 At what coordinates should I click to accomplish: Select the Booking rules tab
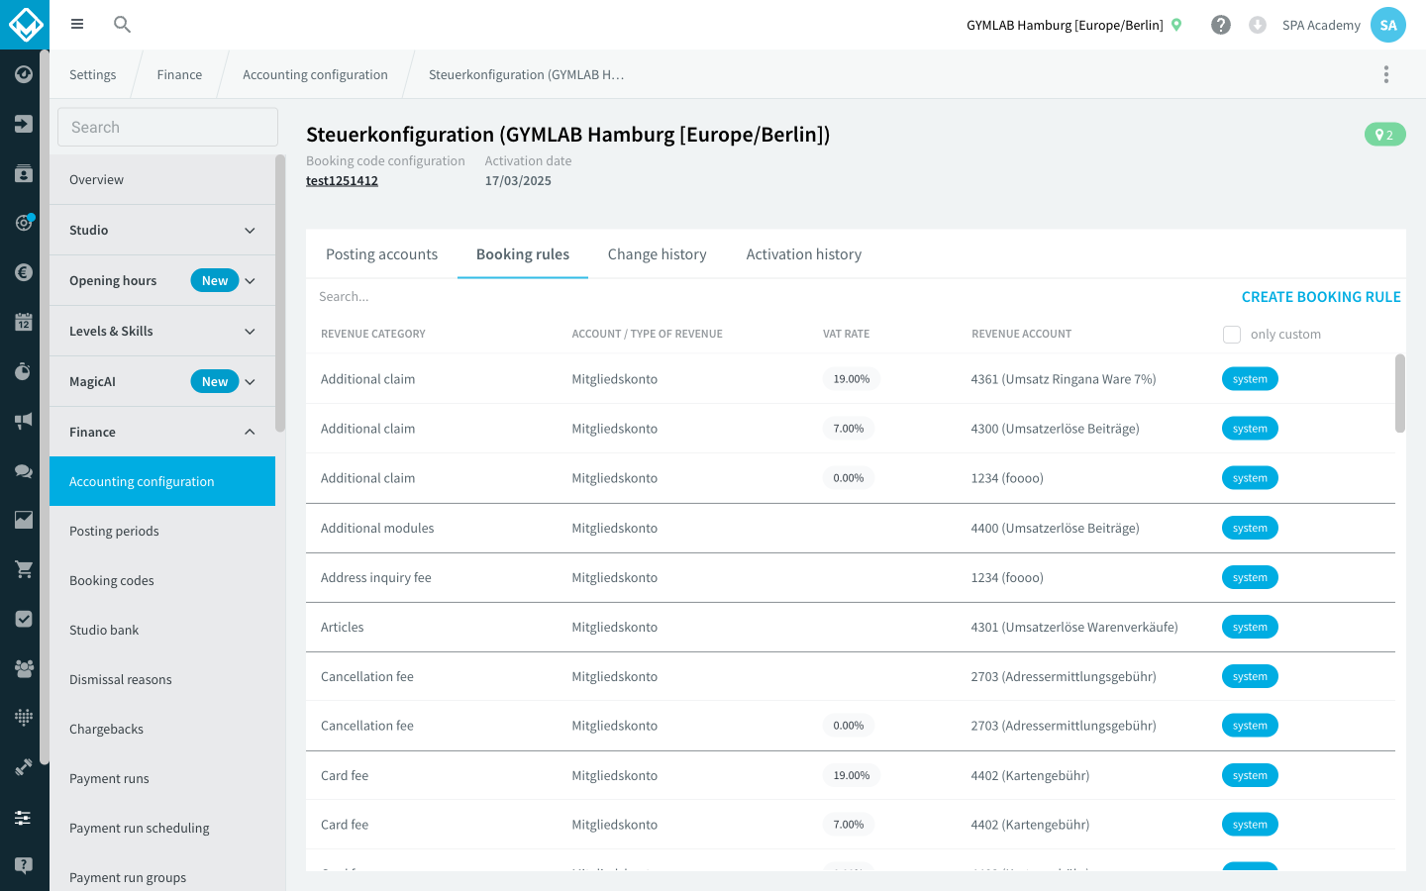coord(523,254)
